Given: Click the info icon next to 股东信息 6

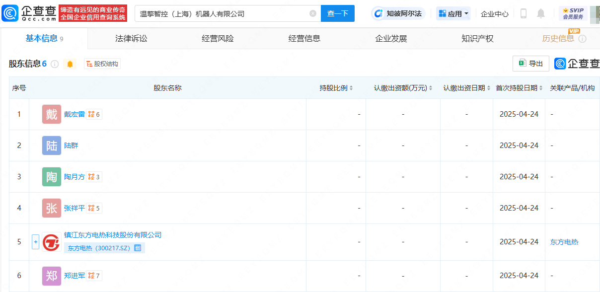Looking at the screenshot, I should click(x=55, y=64).
